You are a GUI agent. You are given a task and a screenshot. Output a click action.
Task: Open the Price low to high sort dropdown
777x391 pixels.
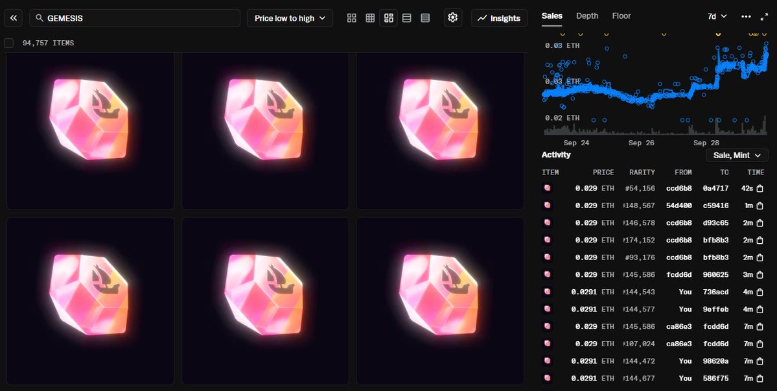point(290,18)
